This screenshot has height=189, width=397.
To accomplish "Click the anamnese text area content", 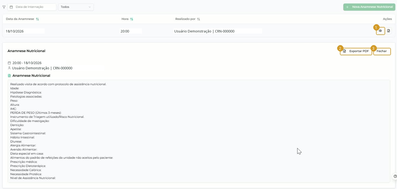I will coord(199,131).
